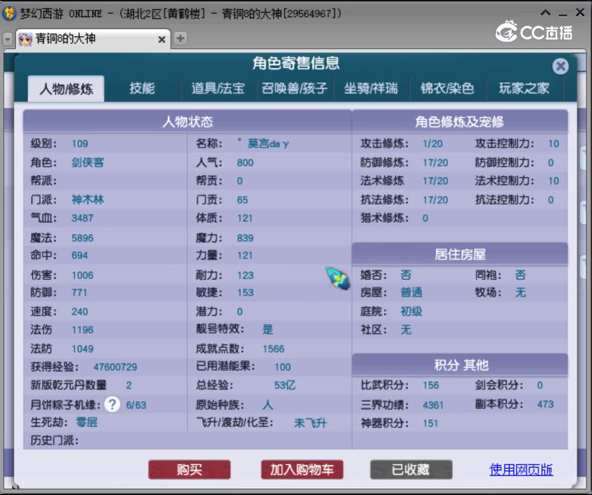The height and width of the screenshot is (495, 592).
Task: Click the 未飞升 status text
Action: [310, 422]
